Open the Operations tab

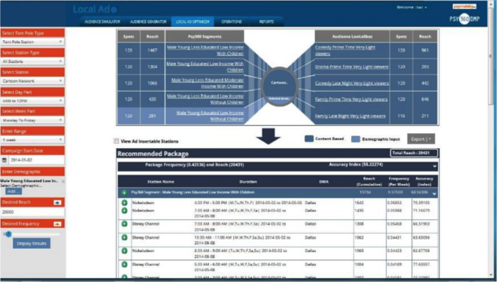[231, 22]
